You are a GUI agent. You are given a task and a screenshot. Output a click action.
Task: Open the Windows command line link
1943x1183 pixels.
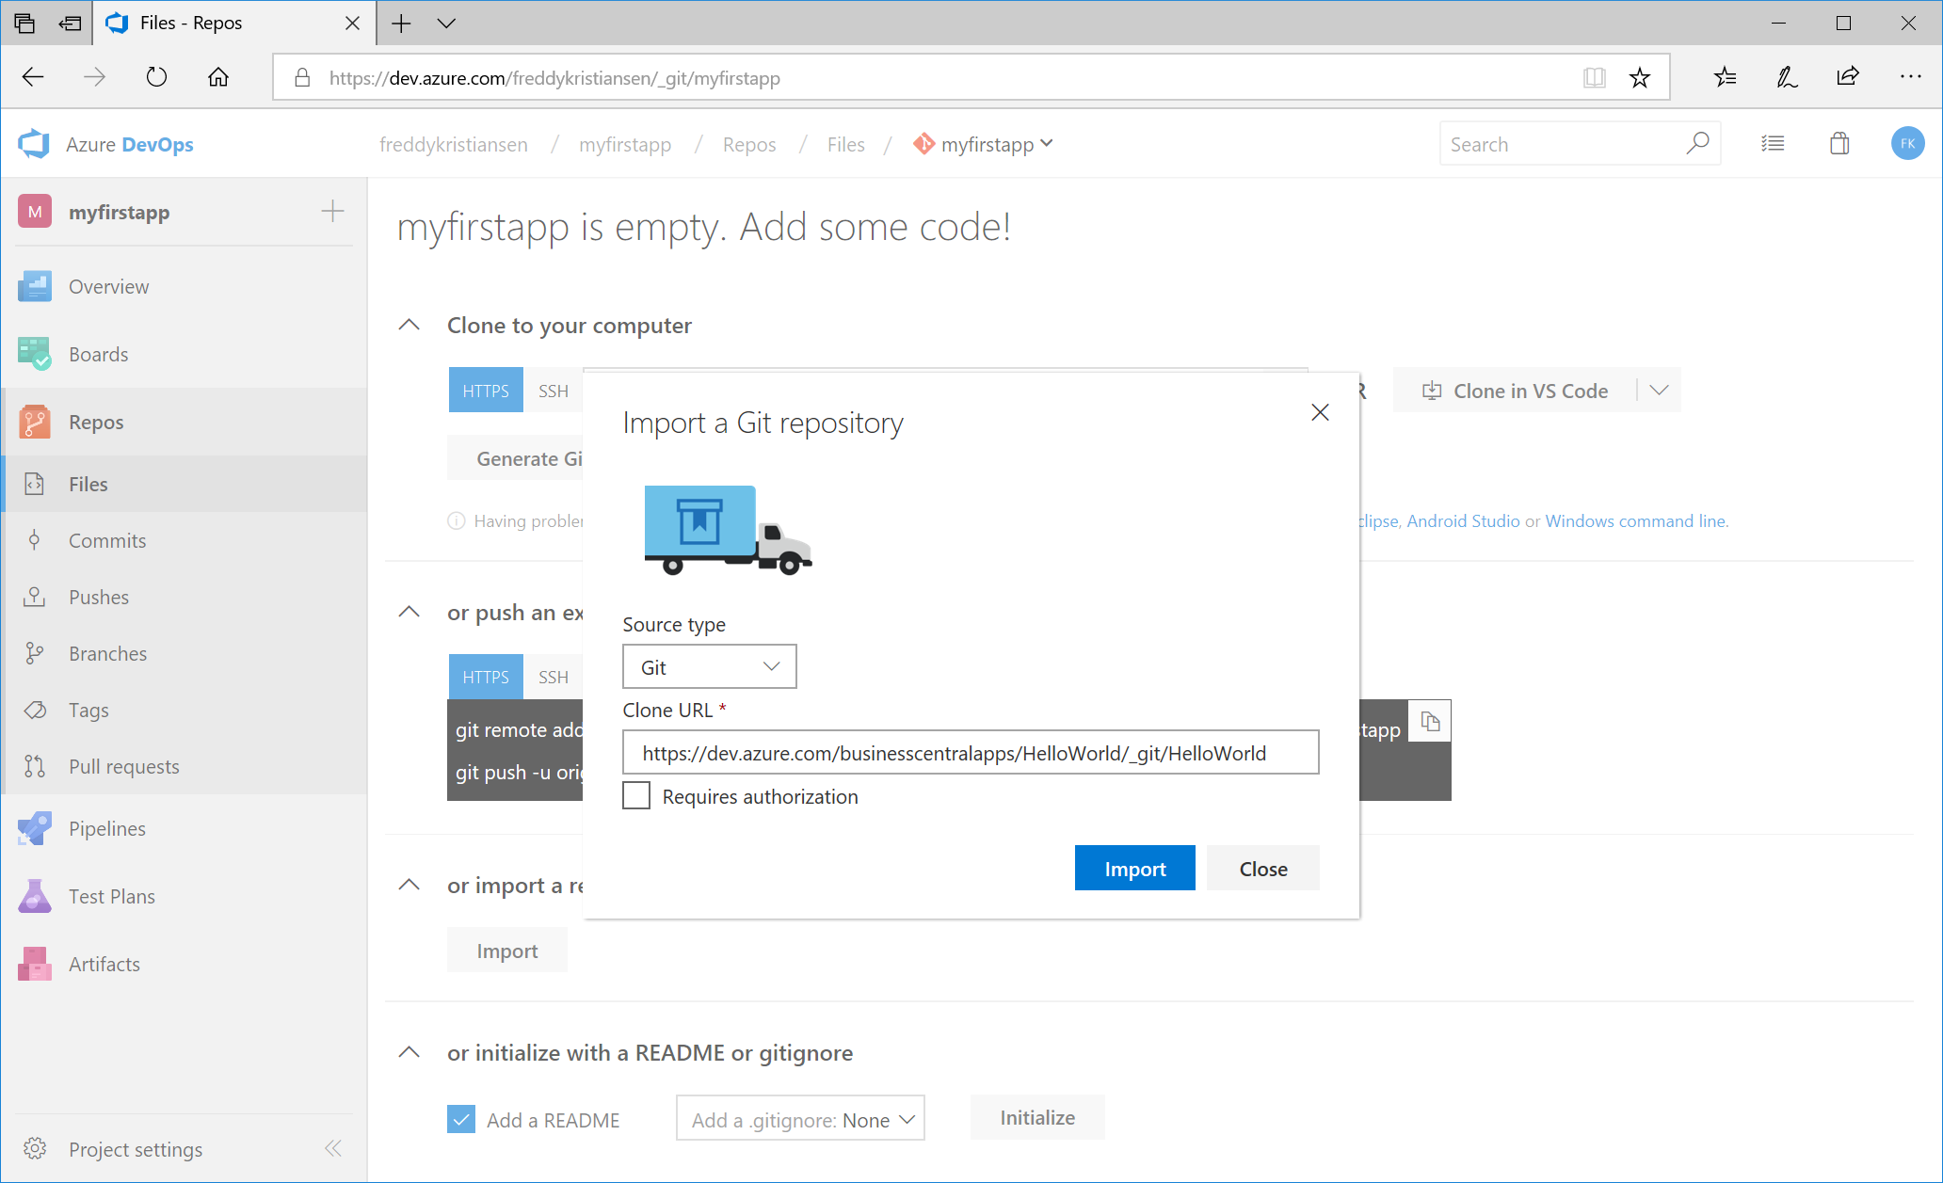coord(1635,520)
